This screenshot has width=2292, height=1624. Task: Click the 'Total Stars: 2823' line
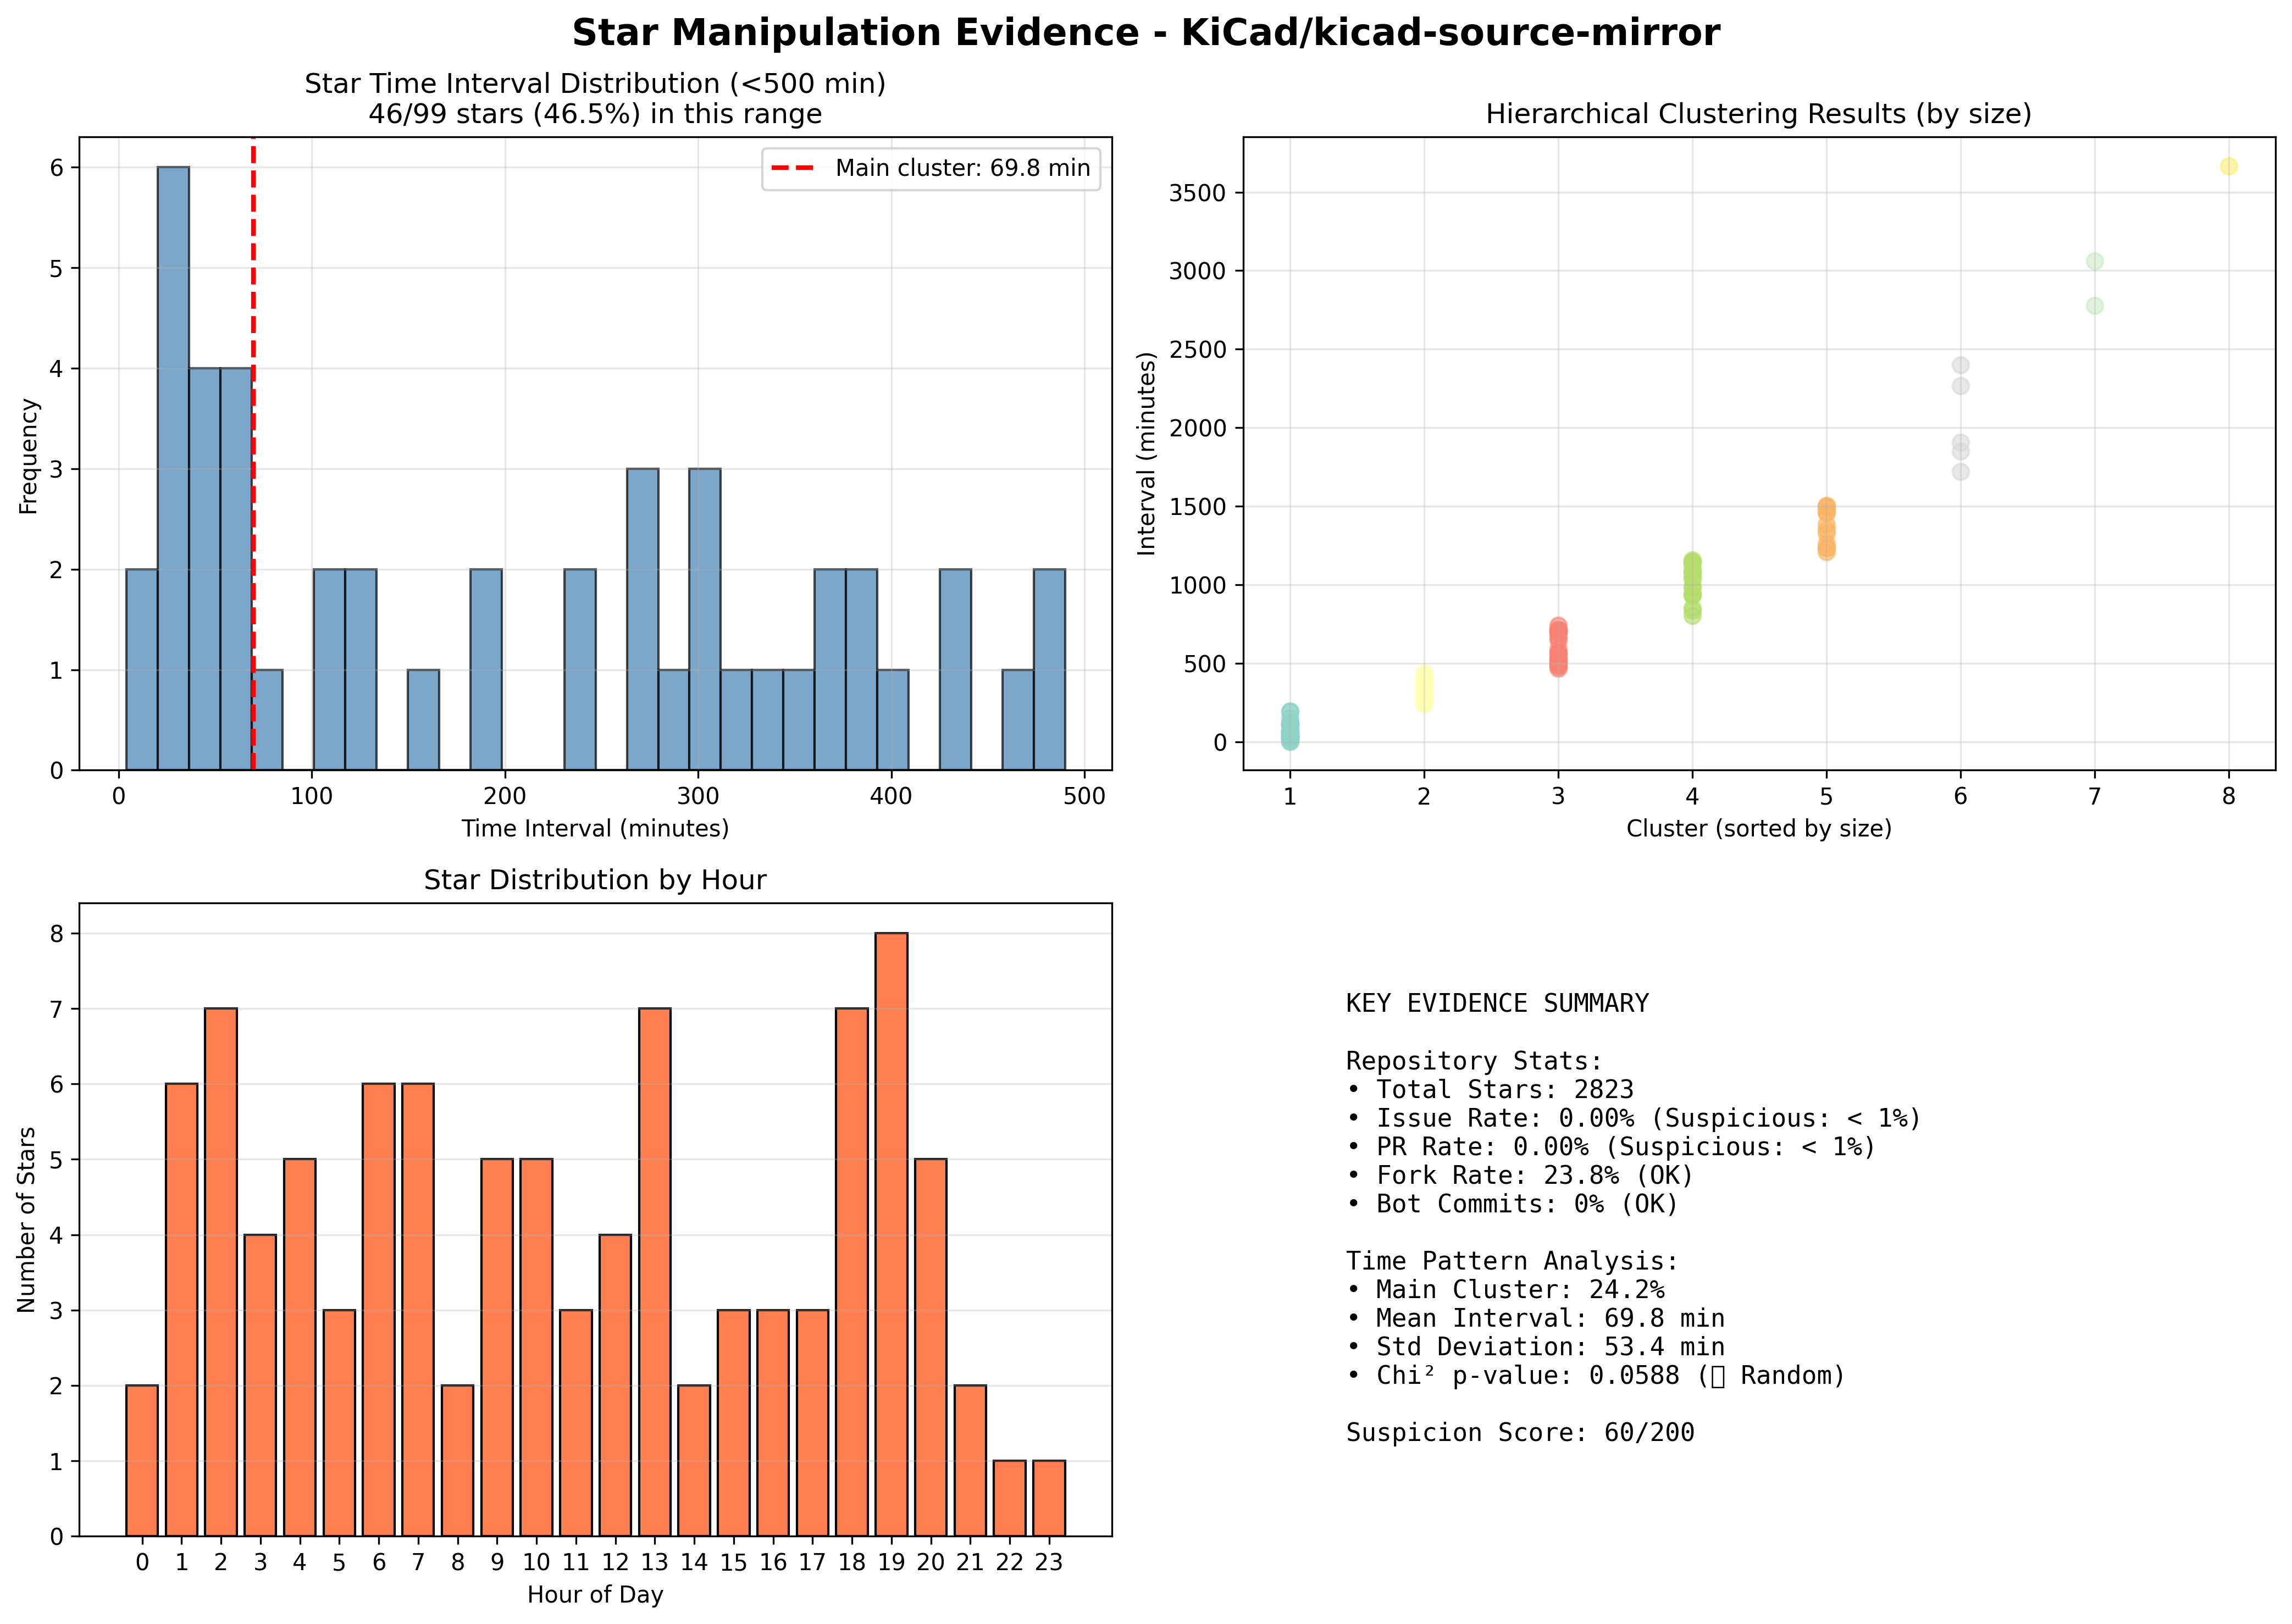point(1490,1089)
